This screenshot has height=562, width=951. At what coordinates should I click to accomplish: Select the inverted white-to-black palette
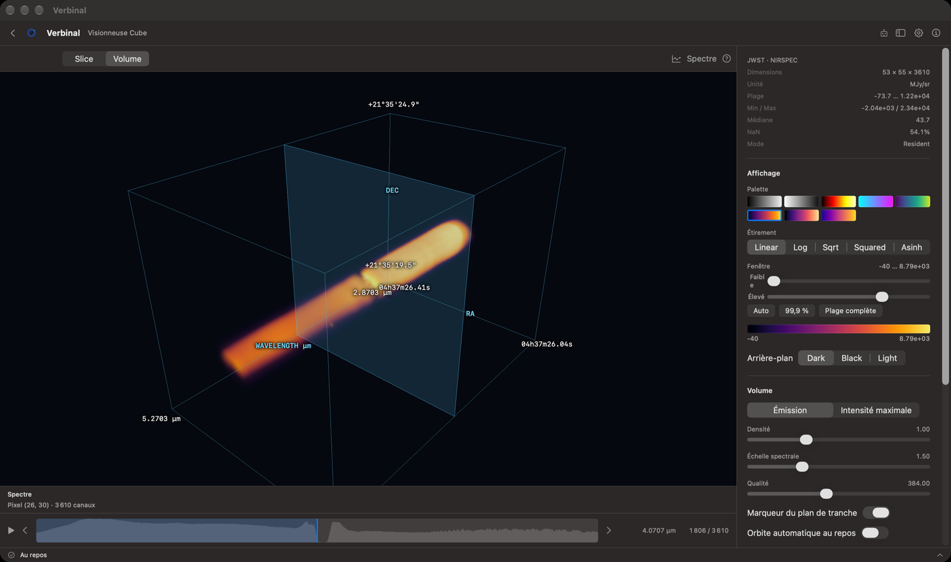pos(801,202)
